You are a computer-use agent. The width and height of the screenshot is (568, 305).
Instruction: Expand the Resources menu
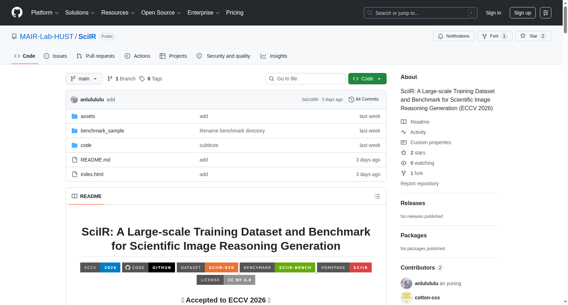click(118, 13)
